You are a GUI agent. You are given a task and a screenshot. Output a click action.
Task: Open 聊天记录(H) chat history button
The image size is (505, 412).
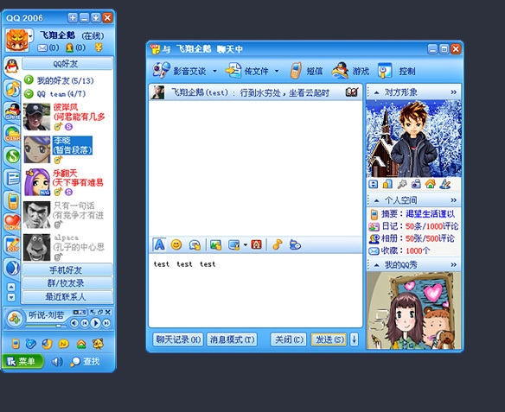(178, 339)
